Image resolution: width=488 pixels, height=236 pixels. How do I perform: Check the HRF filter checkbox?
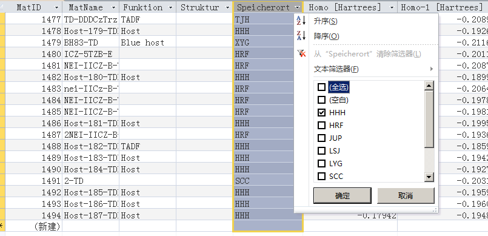[x=321, y=125]
